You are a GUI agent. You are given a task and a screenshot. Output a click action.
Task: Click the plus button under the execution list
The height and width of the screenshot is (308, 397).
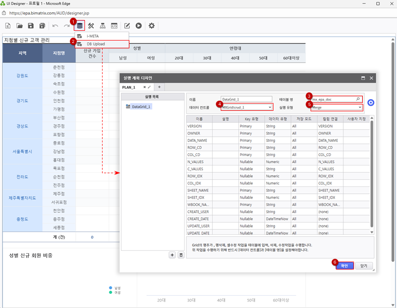[172, 255]
